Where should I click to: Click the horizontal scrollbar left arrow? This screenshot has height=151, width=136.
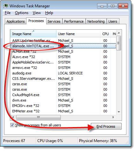13,117
